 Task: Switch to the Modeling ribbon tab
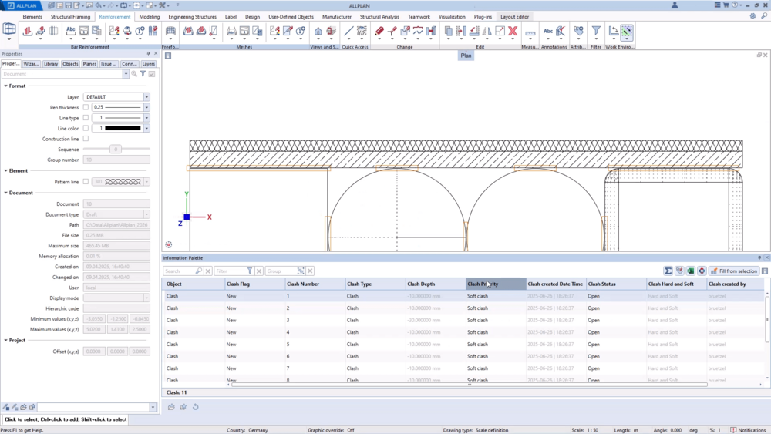[150, 16]
